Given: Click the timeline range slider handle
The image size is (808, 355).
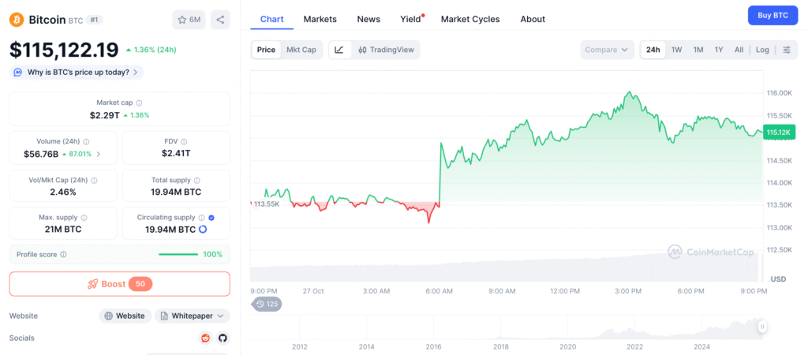Looking at the screenshot, I should (762, 326).
